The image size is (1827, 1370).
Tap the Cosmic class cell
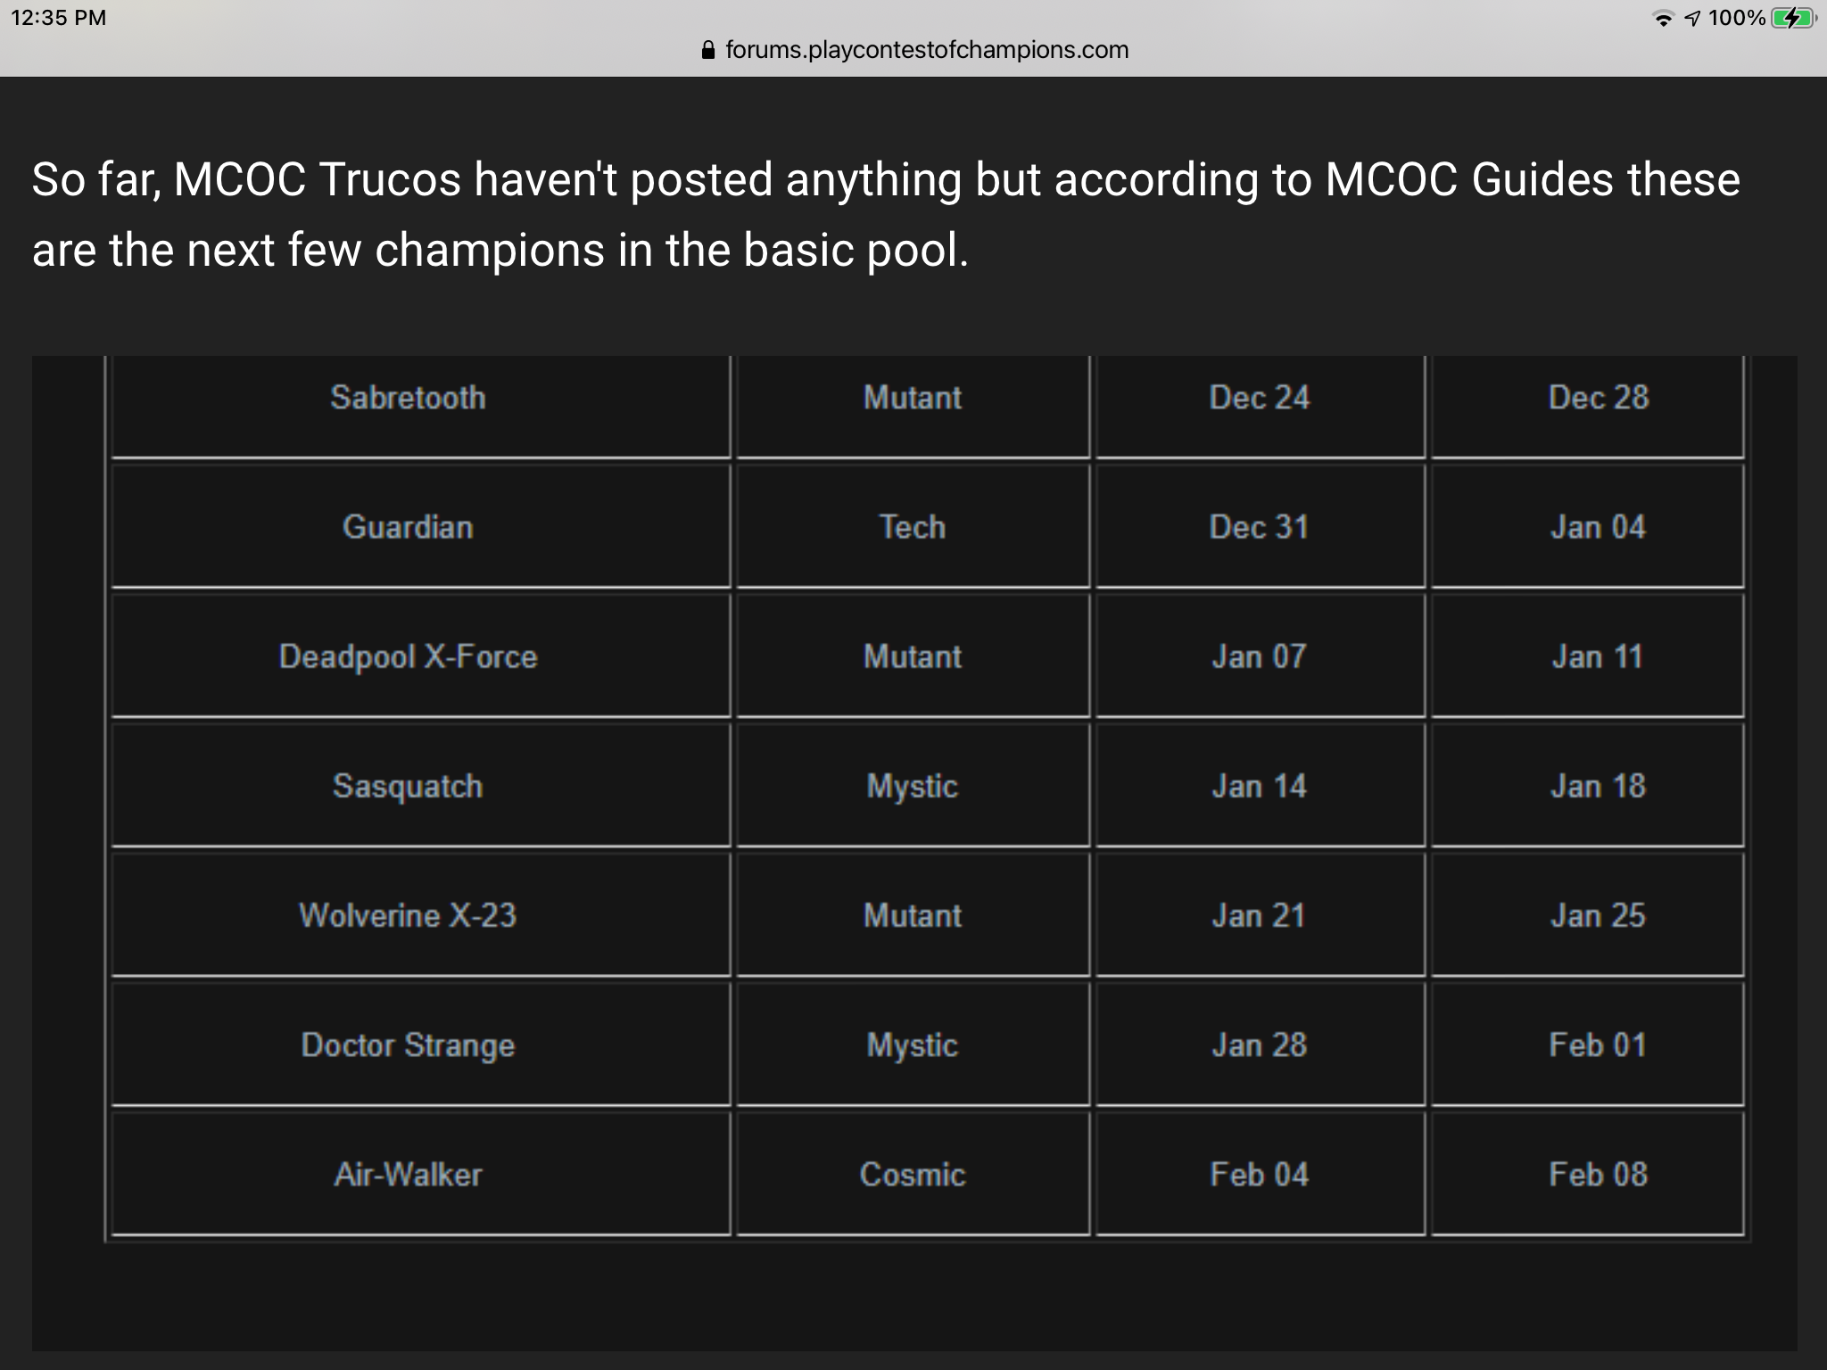[x=913, y=1174]
